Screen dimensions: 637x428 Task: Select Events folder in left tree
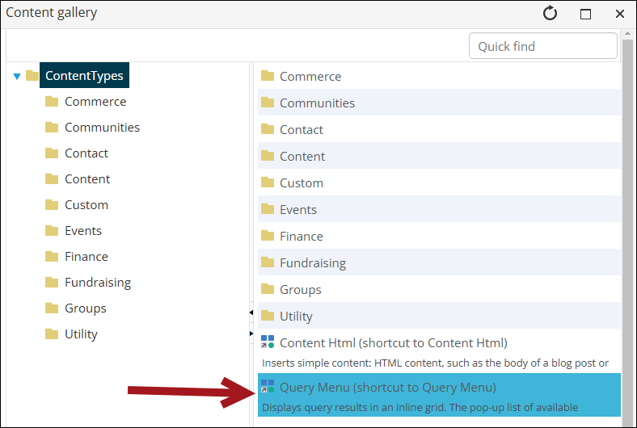(x=83, y=231)
